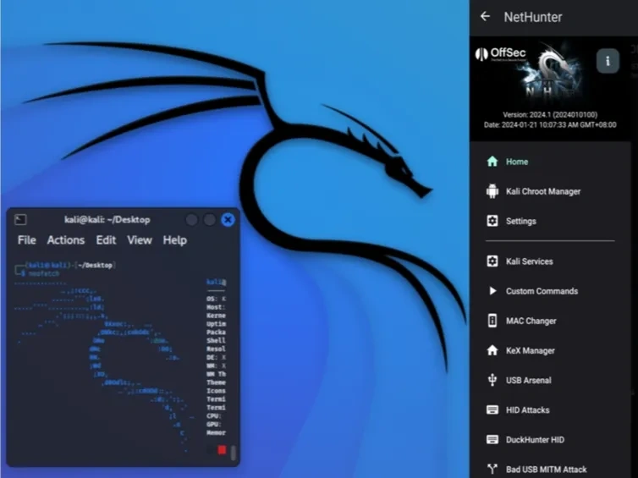
Task: Open the terminal View menu
Action: (x=140, y=240)
